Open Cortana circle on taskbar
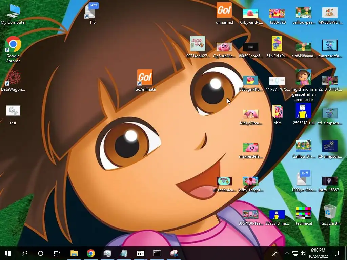This screenshot has height=260, width=347. (x=41, y=253)
